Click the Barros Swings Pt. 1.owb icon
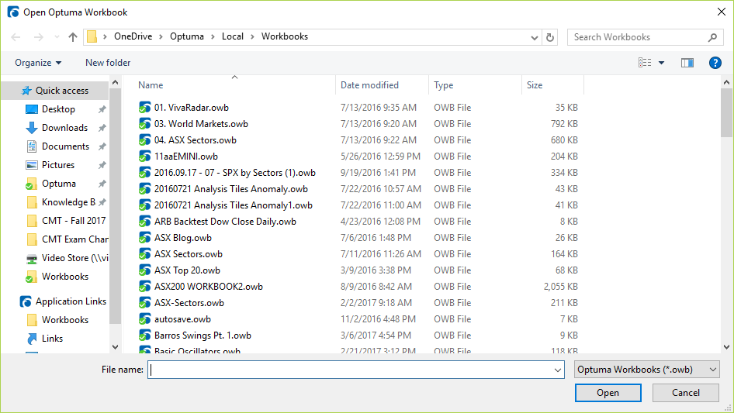Viewport: 734px width, 413px height. [144, 336]
